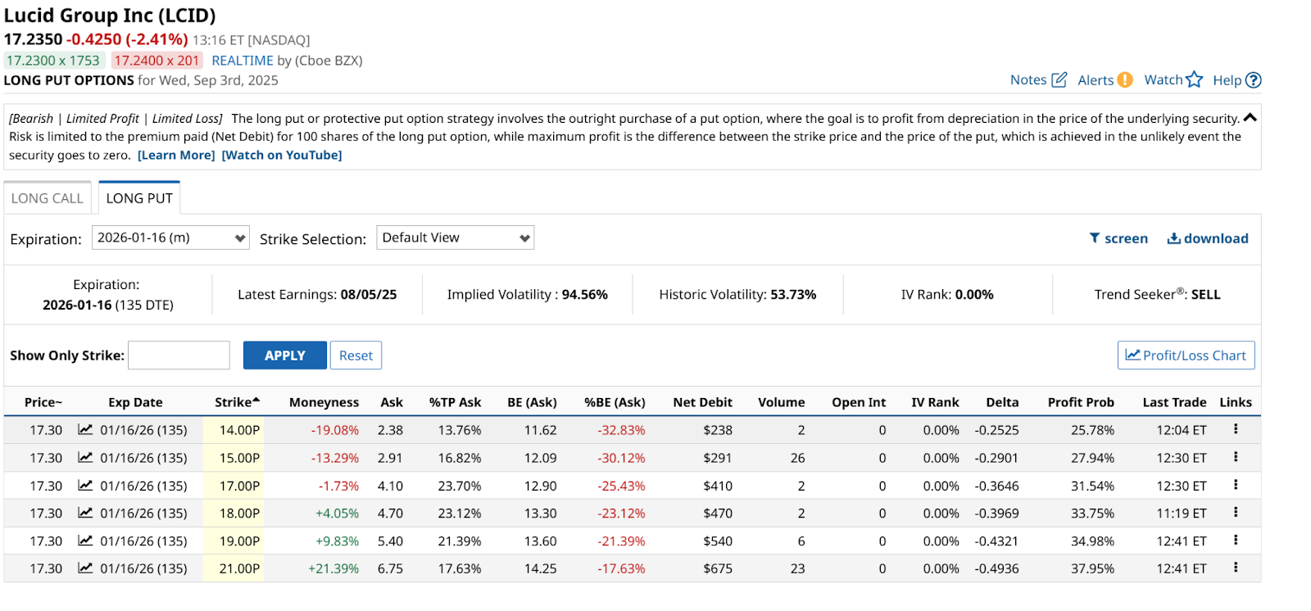Click the -0.2525 delta value
This screenshot has height=611, width=1311.
(996, 430)
